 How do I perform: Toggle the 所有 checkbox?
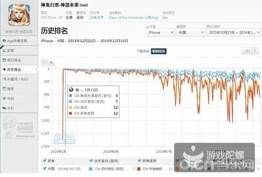pos(44,161)
